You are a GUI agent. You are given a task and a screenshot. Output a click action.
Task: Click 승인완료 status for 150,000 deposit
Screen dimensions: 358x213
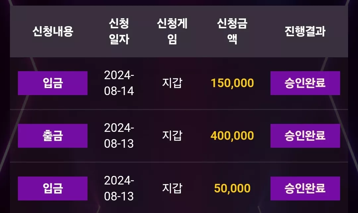click(x=305, y=83)
